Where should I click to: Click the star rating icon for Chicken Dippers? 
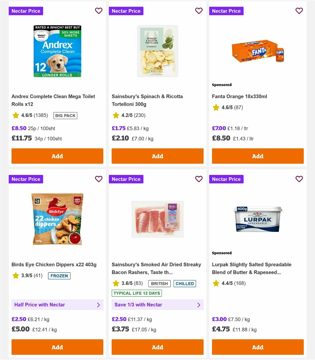[15, 276]
